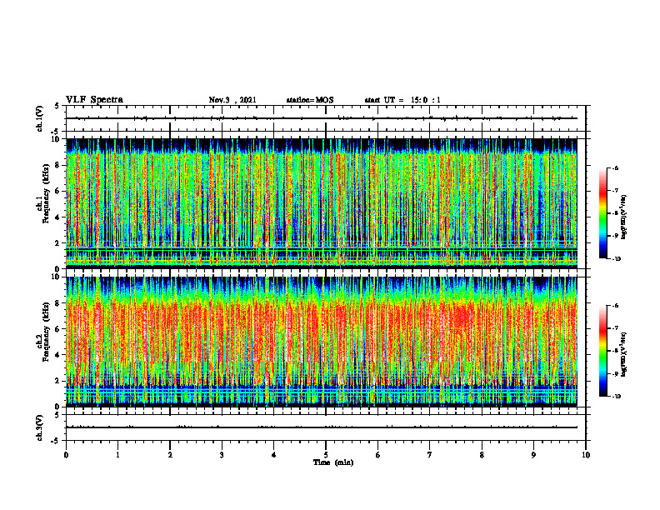The image size is (660, 510).
Task: Select the "ch.3(V)" axis label
Action: point(40,427)
